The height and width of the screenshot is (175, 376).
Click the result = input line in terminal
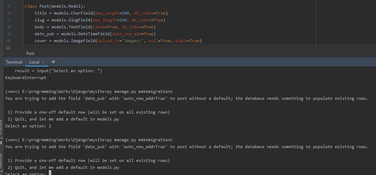pos(58,71)
